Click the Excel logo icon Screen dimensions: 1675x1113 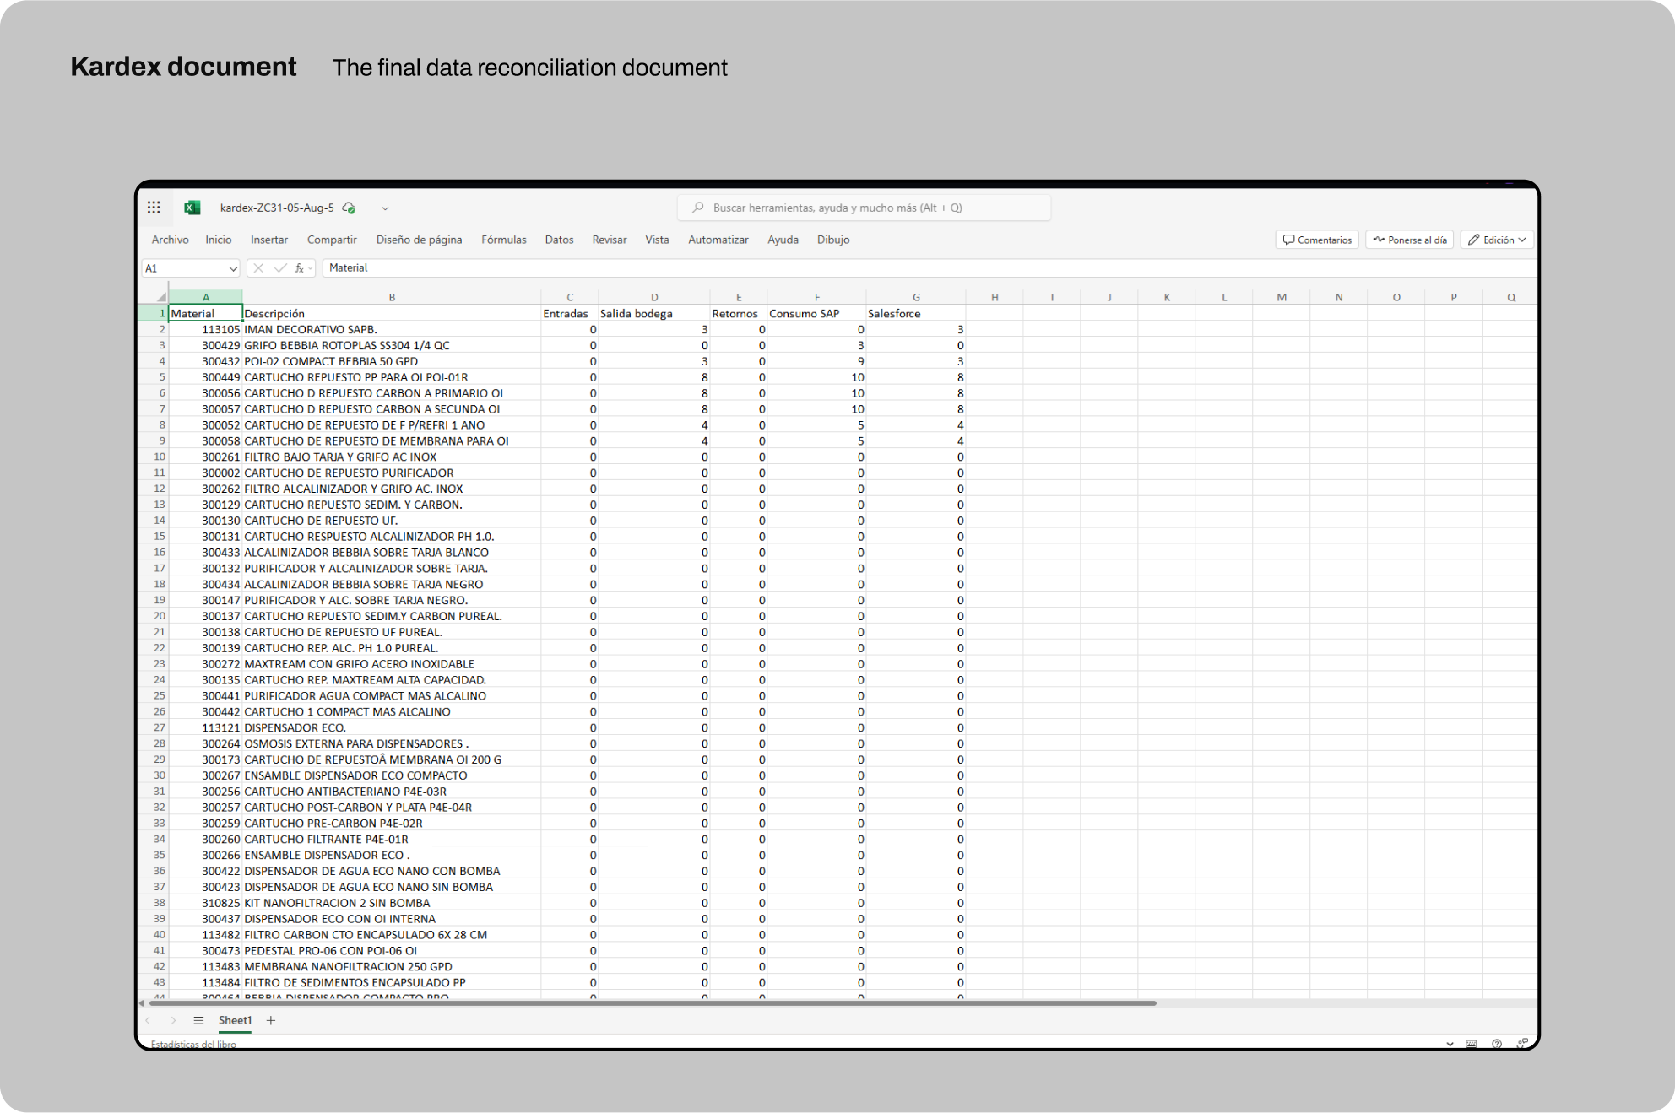point(192,208)
